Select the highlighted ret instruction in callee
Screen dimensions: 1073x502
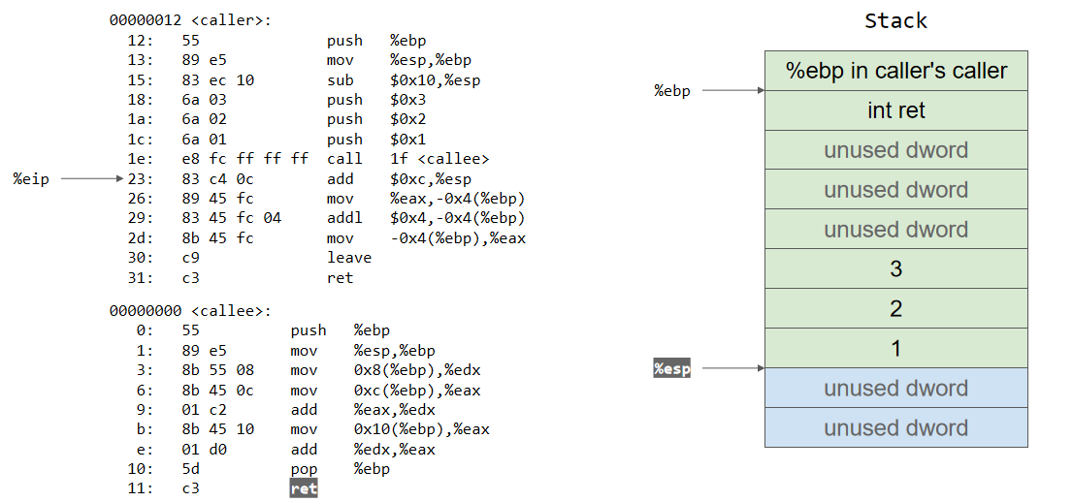click(x=303, y=488)
